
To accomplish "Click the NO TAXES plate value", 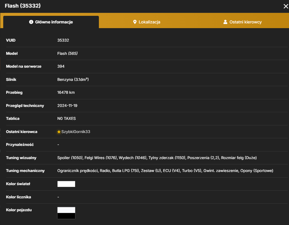I will [66, 118].
